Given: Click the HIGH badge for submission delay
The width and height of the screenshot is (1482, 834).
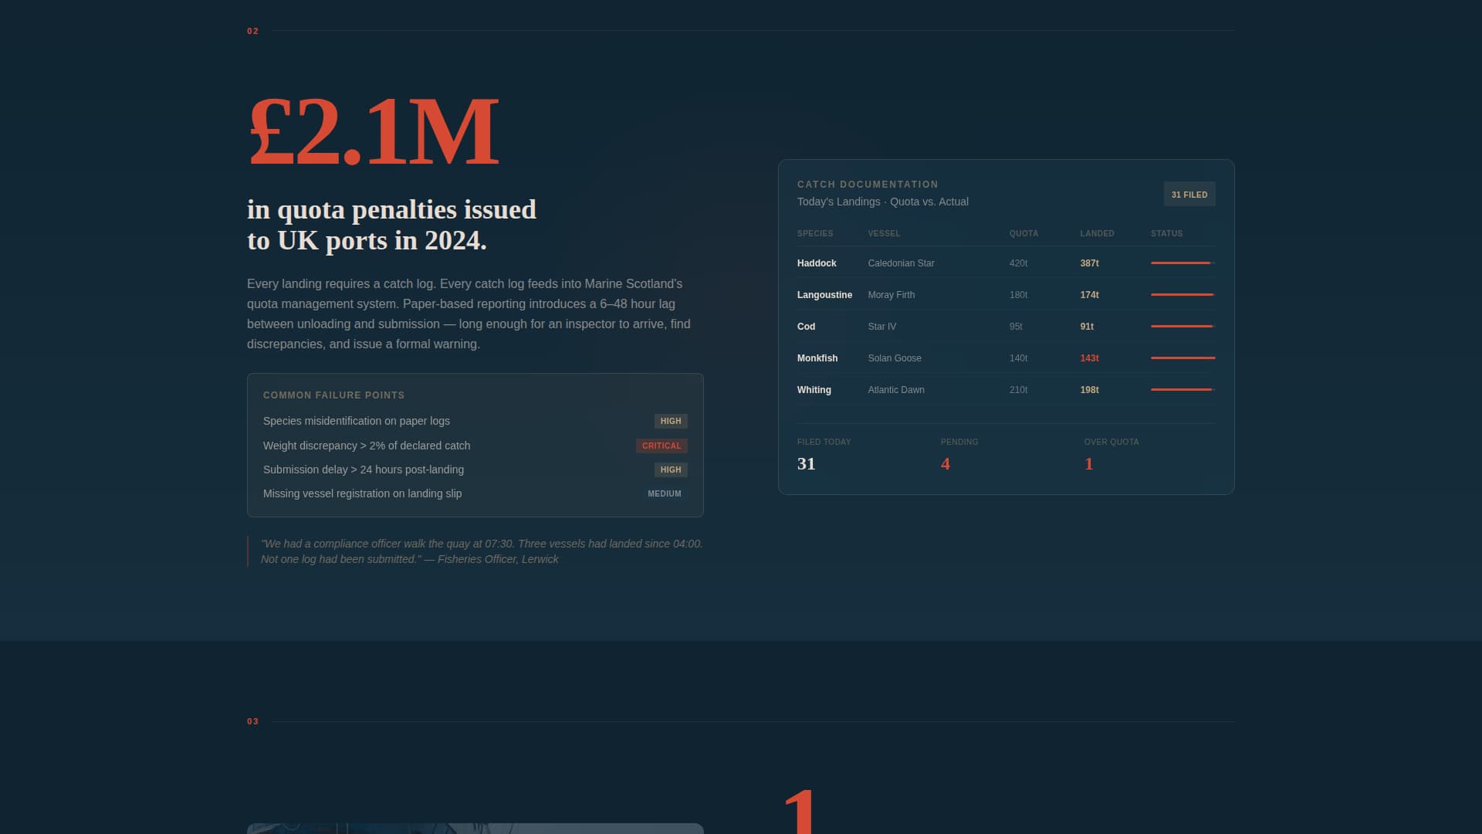Looking at the screenshot, I should 669,470.
